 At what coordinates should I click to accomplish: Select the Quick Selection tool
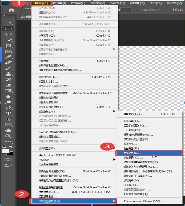[x=8, y=40]
